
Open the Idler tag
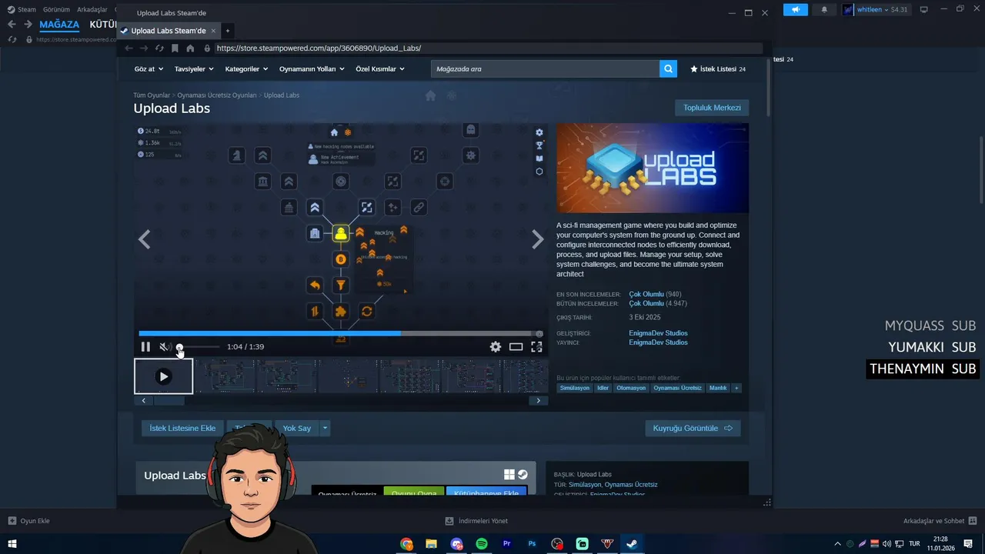[603, 388]
